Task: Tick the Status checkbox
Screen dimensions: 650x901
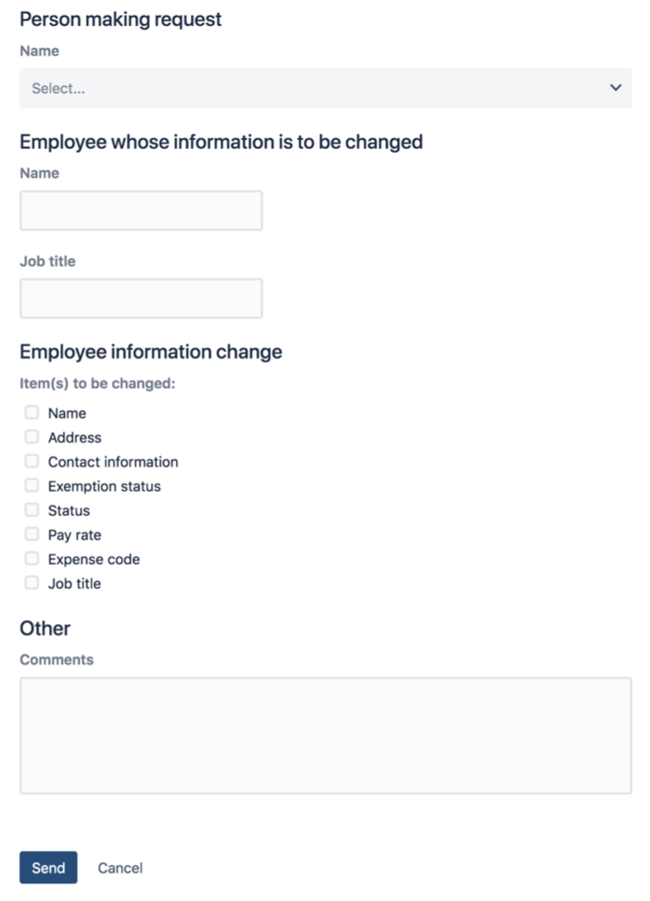Action: point(31,509)
